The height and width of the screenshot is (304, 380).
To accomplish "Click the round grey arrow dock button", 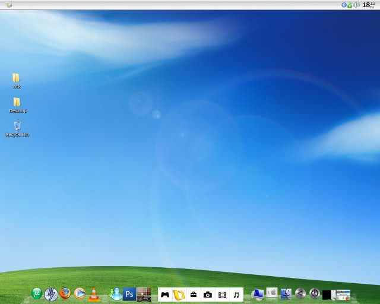I will coord(300,293).
